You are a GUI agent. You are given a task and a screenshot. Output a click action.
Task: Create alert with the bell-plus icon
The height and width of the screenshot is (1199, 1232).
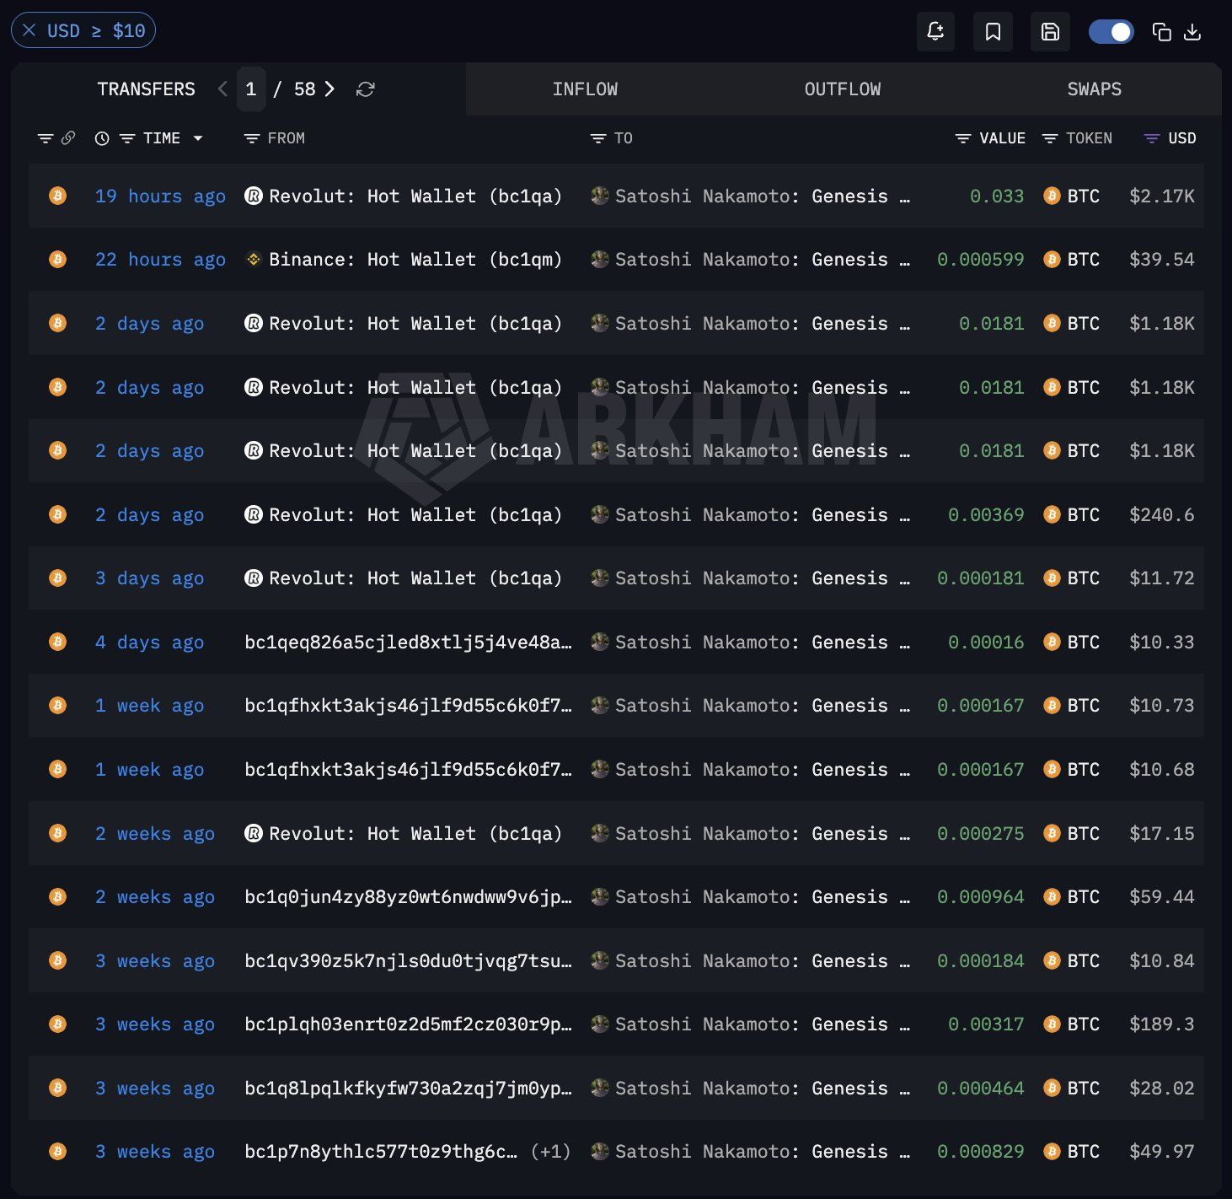click(935, 32)
